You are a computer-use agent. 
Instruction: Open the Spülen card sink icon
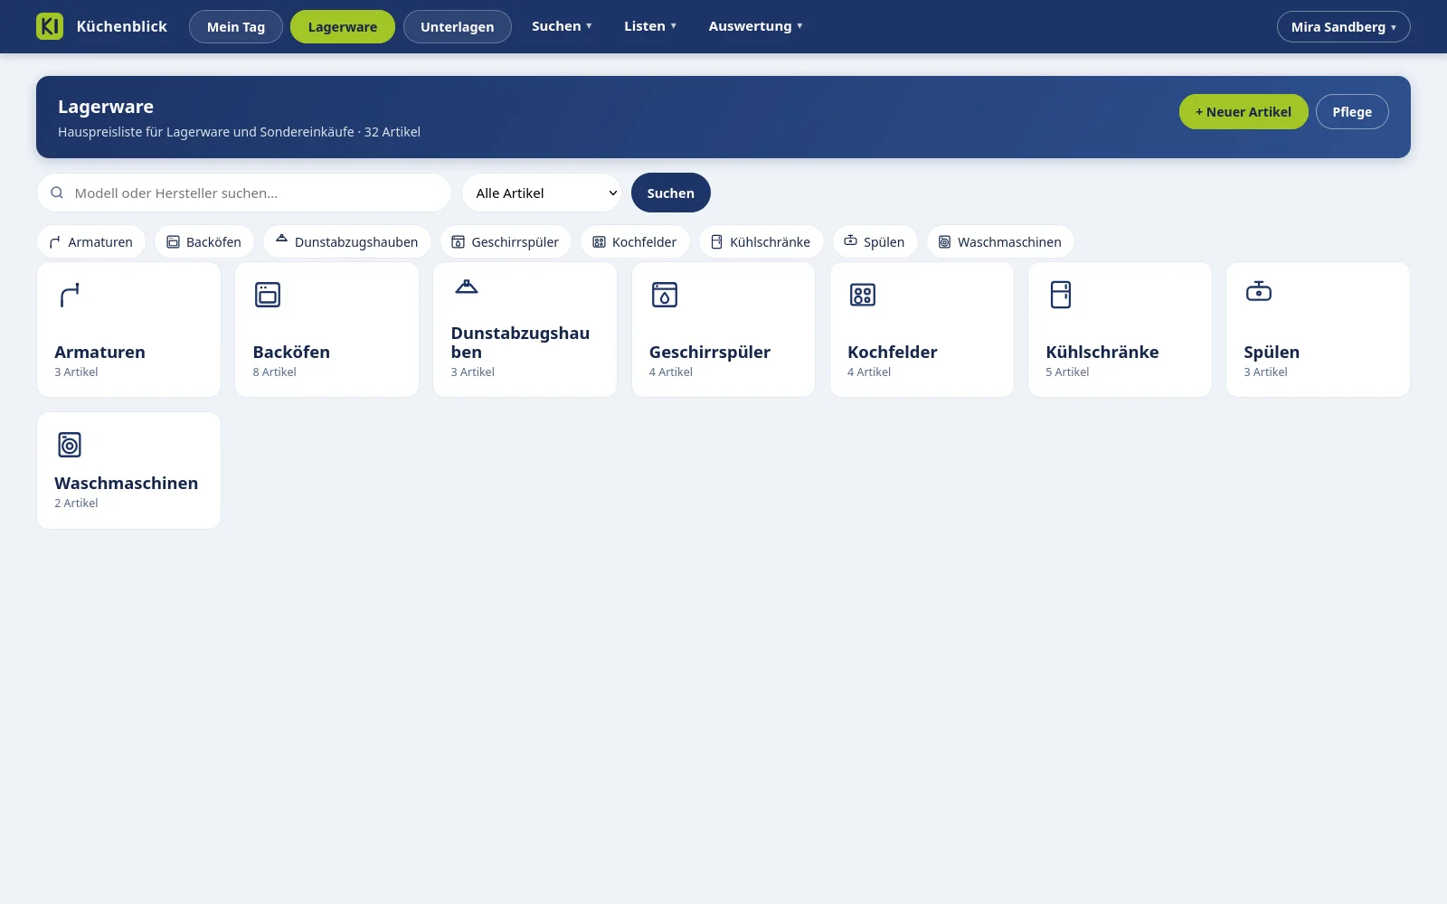tap(1259, 291)
